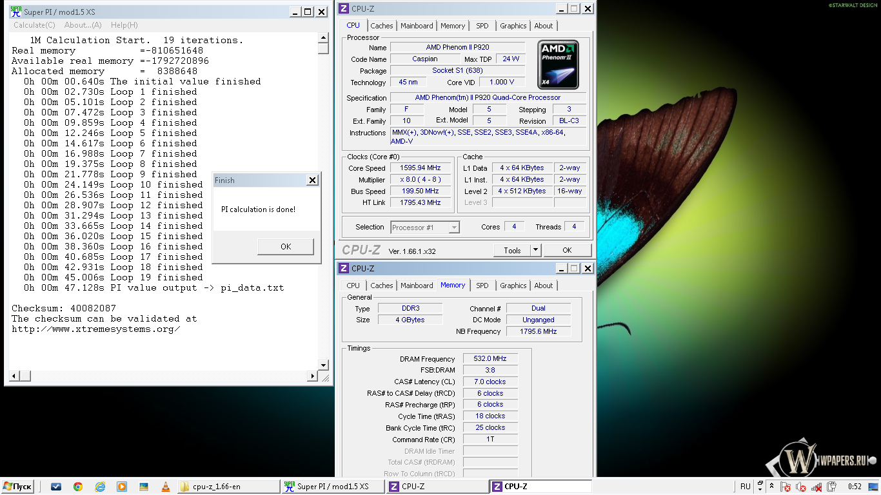Screen dimensions: 881x495
Task: Click the Command Rate value 1T
Action: (490, 439)
